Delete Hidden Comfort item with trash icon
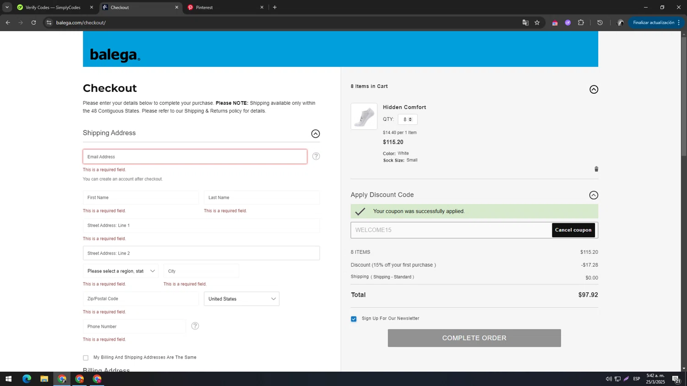This screenshot has height=386, width=687. pyautogui.click(x=596, y=169)
